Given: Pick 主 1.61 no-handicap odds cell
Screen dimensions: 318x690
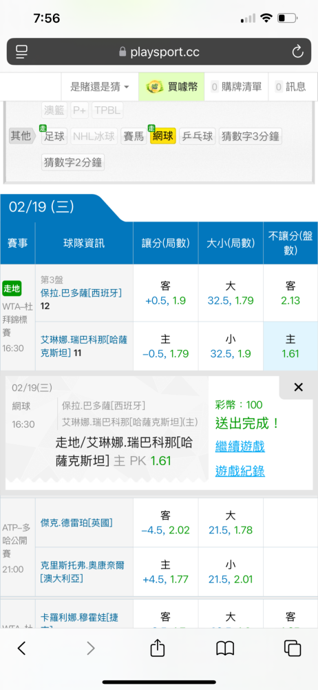Looking at the screenshot, I should pos(290,346).
